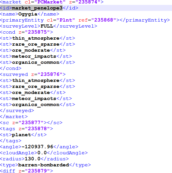Click the z value "235874" on market tag
The height and width of the screenshot is (173, 172).
[x=88, y=2]
